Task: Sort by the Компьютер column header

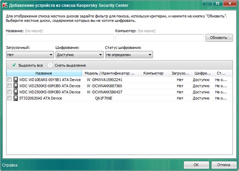Action: (x=153, y=73)
